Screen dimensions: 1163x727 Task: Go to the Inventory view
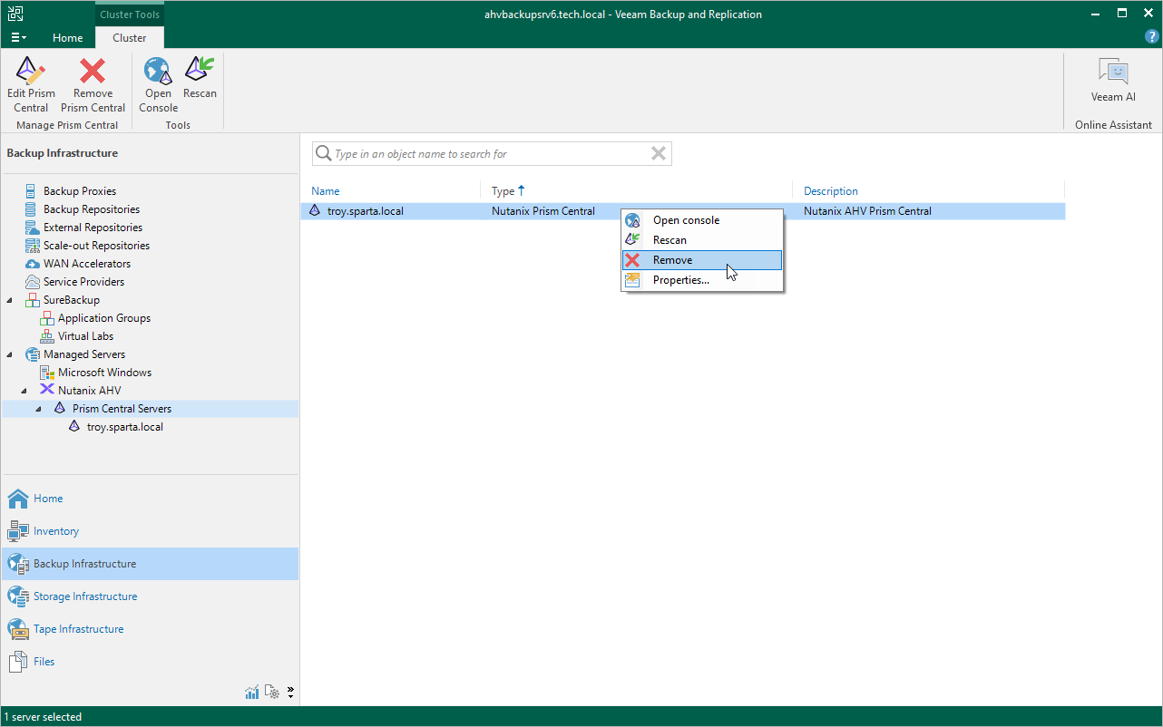[150, 531]
